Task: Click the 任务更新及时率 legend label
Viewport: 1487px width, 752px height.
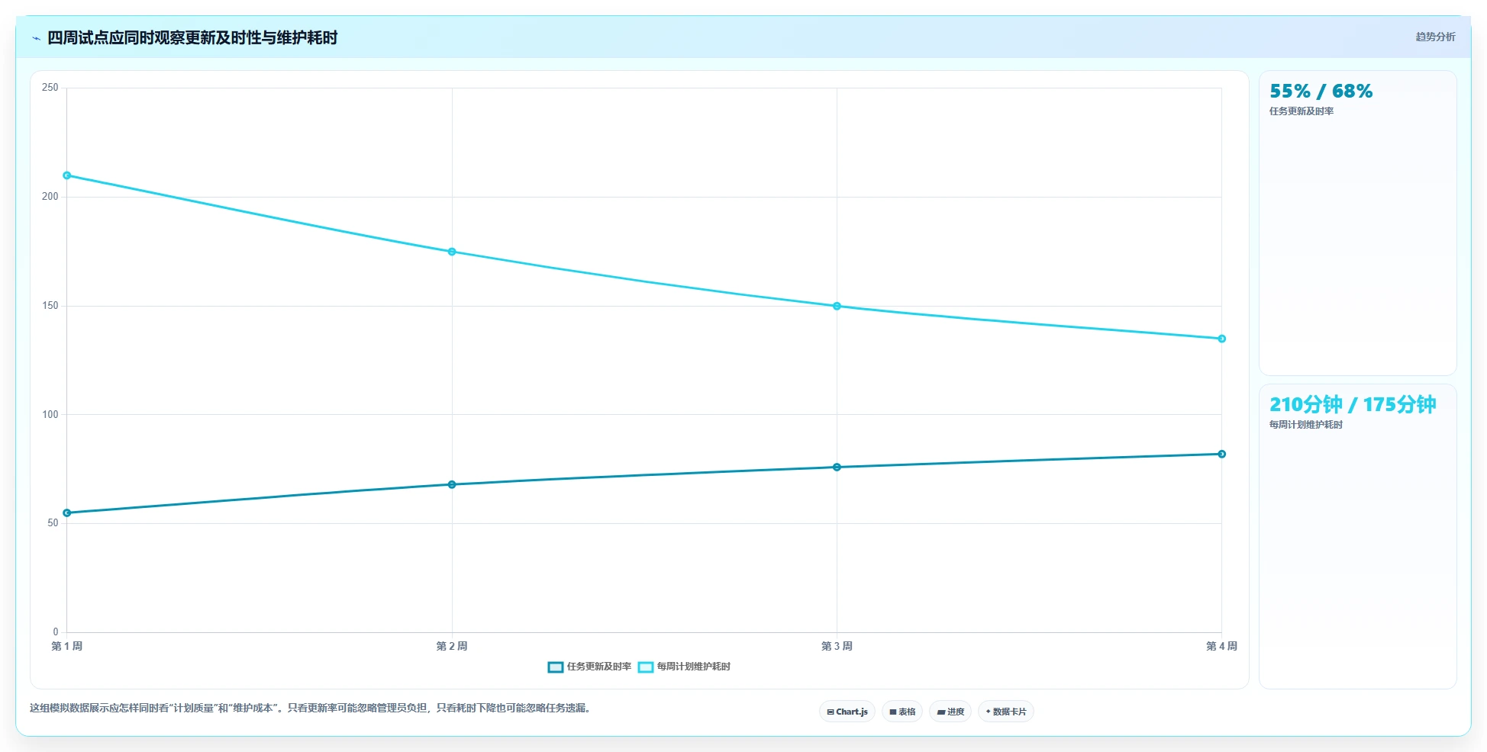Action: [599, 667]
